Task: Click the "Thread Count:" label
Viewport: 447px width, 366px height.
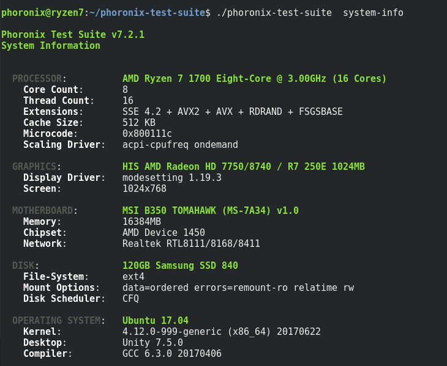Action: (59, 101)
